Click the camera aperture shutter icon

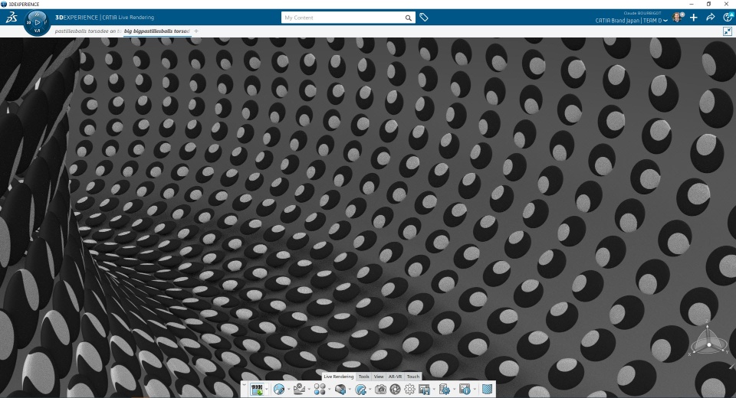point(396,389)
